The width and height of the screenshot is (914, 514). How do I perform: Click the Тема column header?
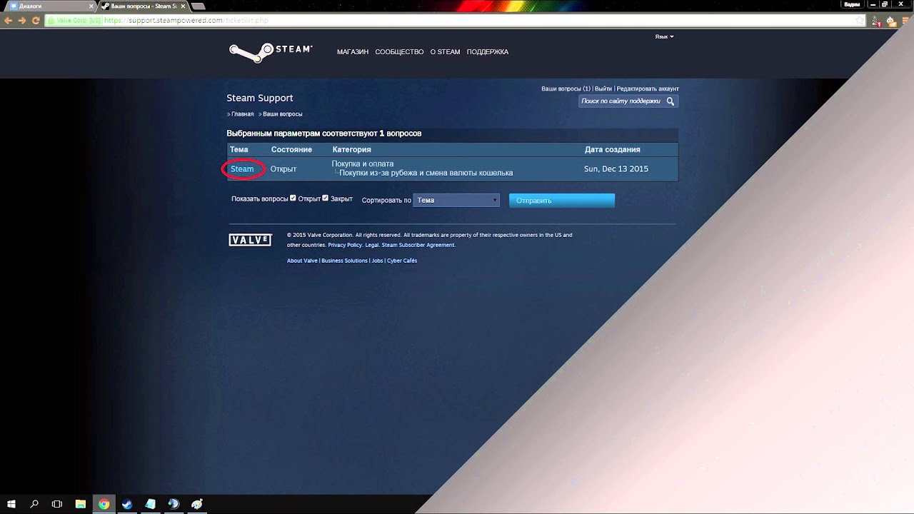[x=239, y=150]
